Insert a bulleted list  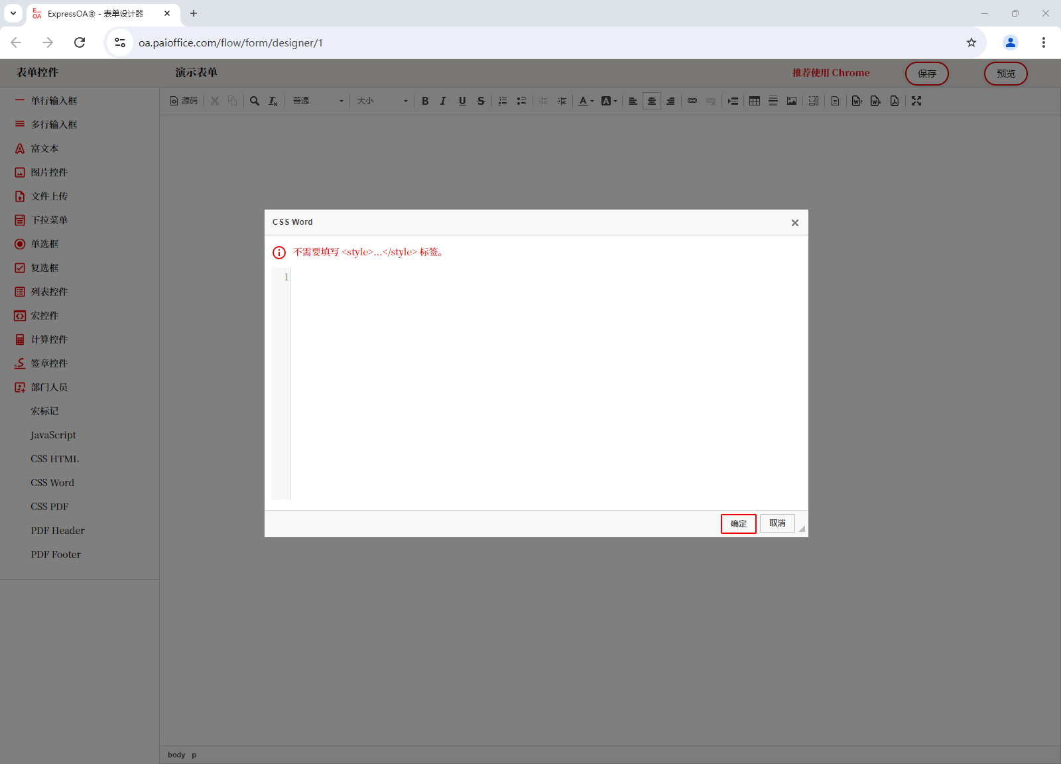521,101
